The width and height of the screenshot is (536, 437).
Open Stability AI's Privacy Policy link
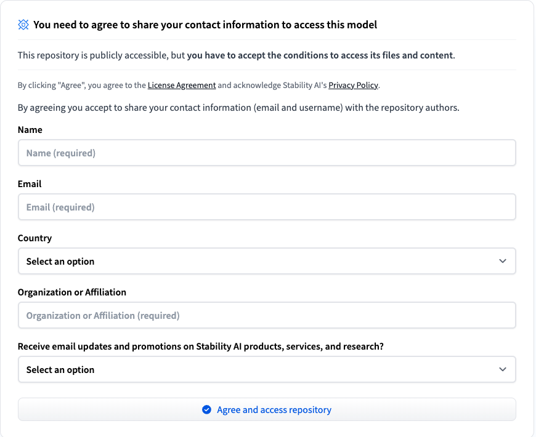coord(353,86)
